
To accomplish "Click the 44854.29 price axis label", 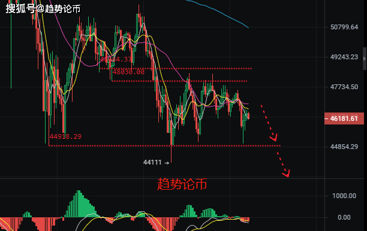I will coord(344,147).
